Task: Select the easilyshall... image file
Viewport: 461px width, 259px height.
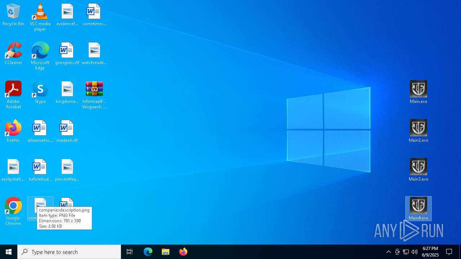Action: coord(13,171)
